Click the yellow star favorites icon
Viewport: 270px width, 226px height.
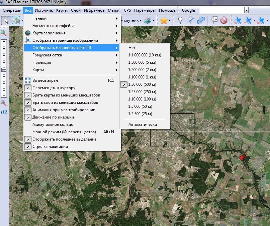(x=164, y=21)
